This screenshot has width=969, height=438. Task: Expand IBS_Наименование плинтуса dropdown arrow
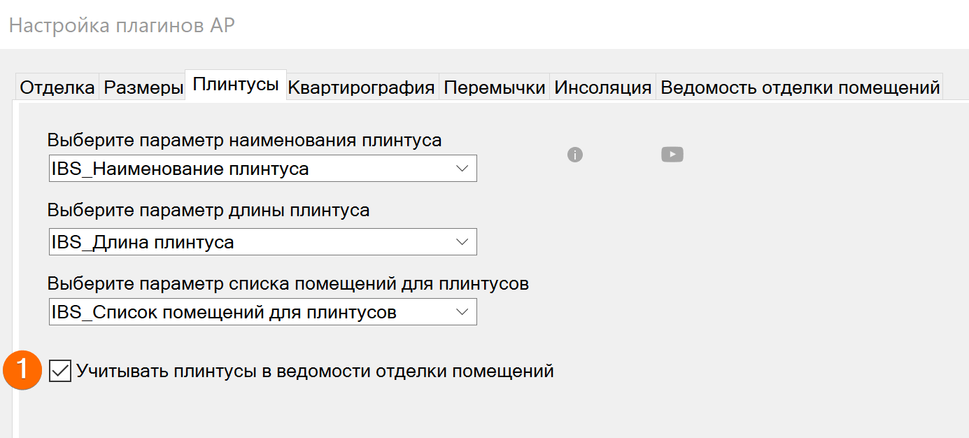coord(462,169)
